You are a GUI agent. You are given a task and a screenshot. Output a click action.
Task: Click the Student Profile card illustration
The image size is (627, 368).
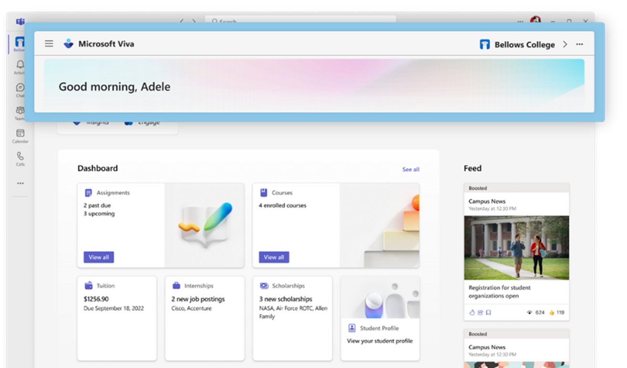(380, 297)
